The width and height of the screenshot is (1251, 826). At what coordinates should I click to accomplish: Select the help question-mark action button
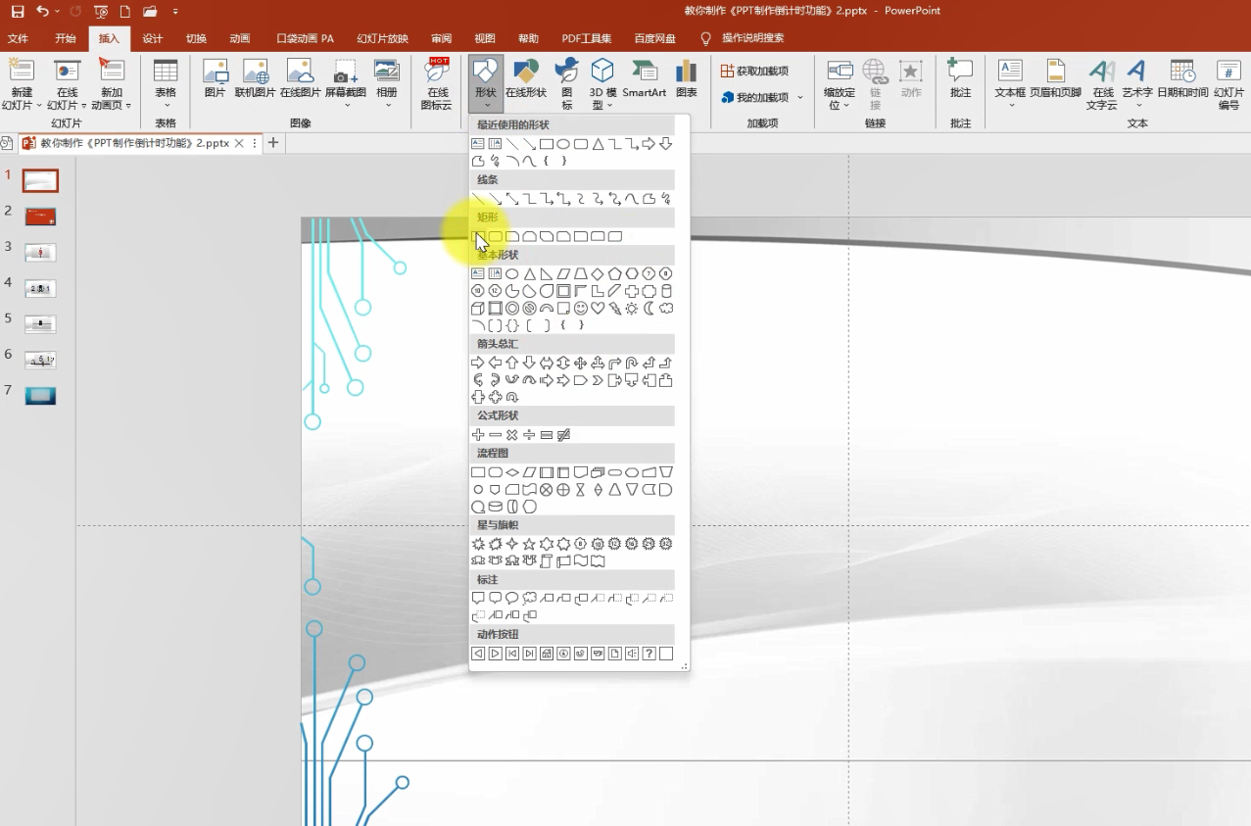pos(649,654)
